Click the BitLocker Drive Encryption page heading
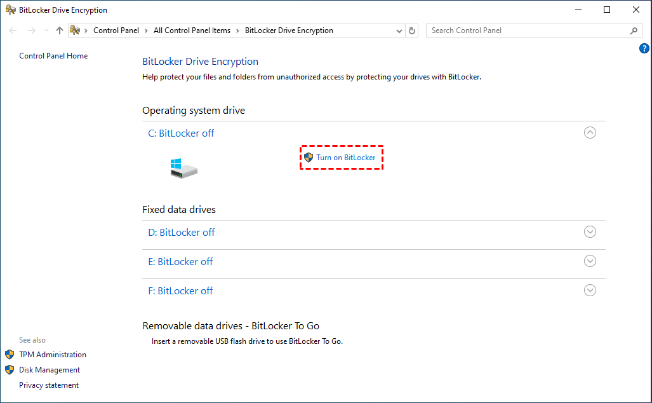652x403 pixels. tap(200, 62)
